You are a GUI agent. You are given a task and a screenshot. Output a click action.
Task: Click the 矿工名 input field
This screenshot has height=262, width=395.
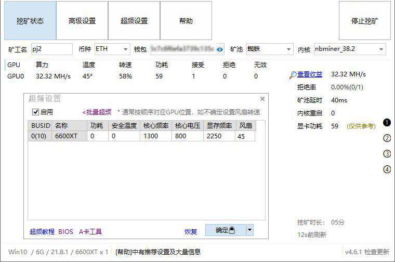point(51,49)
